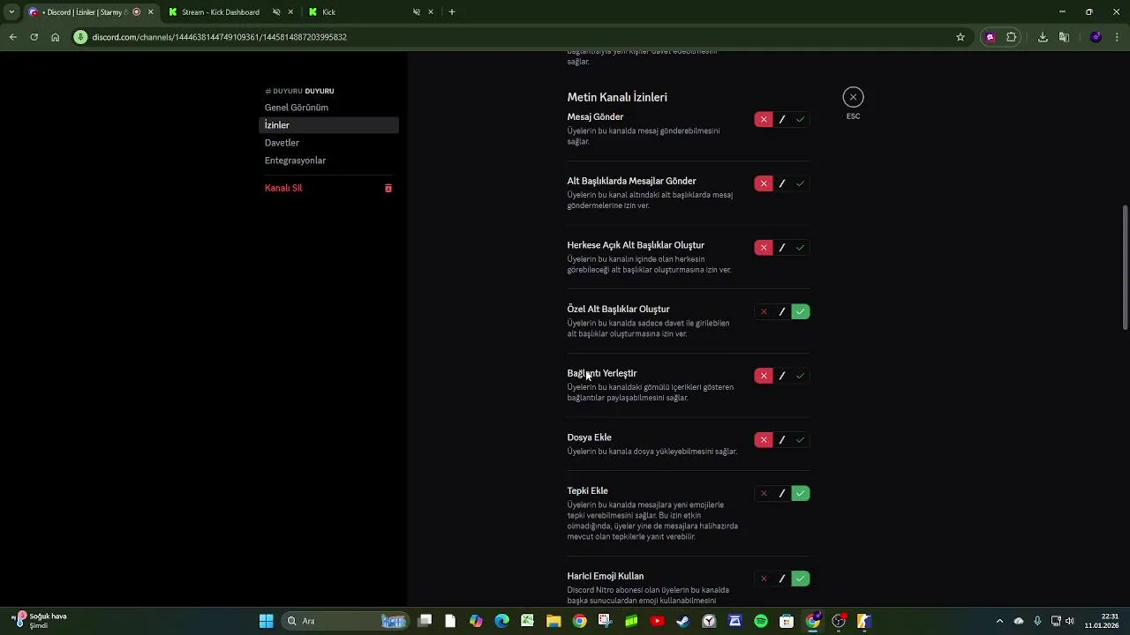Open the browser downloads icon
Screen dimensions: 1130x635
pyautogui.click(x=1043, y=37)
